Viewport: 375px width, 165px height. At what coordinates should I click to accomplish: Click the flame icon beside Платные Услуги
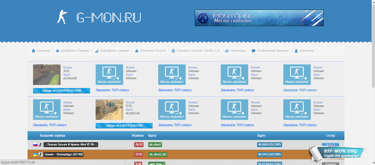click(137, 51)
